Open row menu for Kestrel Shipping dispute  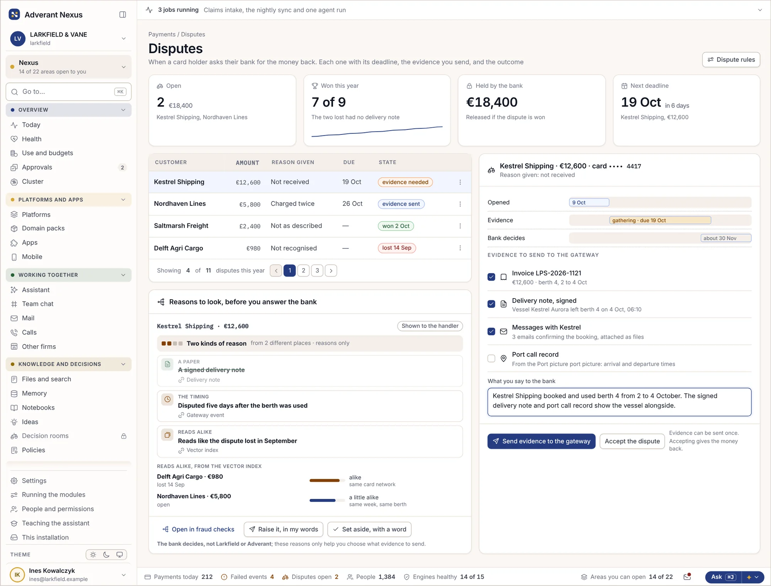click(x=460, y=182)
